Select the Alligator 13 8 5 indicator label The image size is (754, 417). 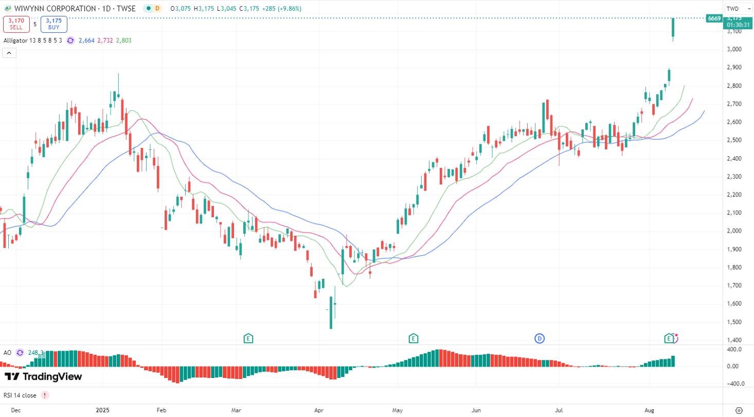(33, 41)
